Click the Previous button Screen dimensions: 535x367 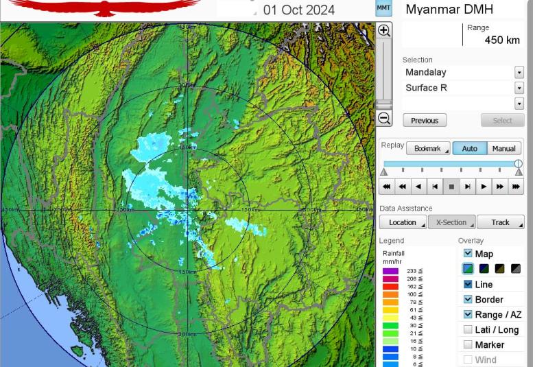(x=425, y=121)
